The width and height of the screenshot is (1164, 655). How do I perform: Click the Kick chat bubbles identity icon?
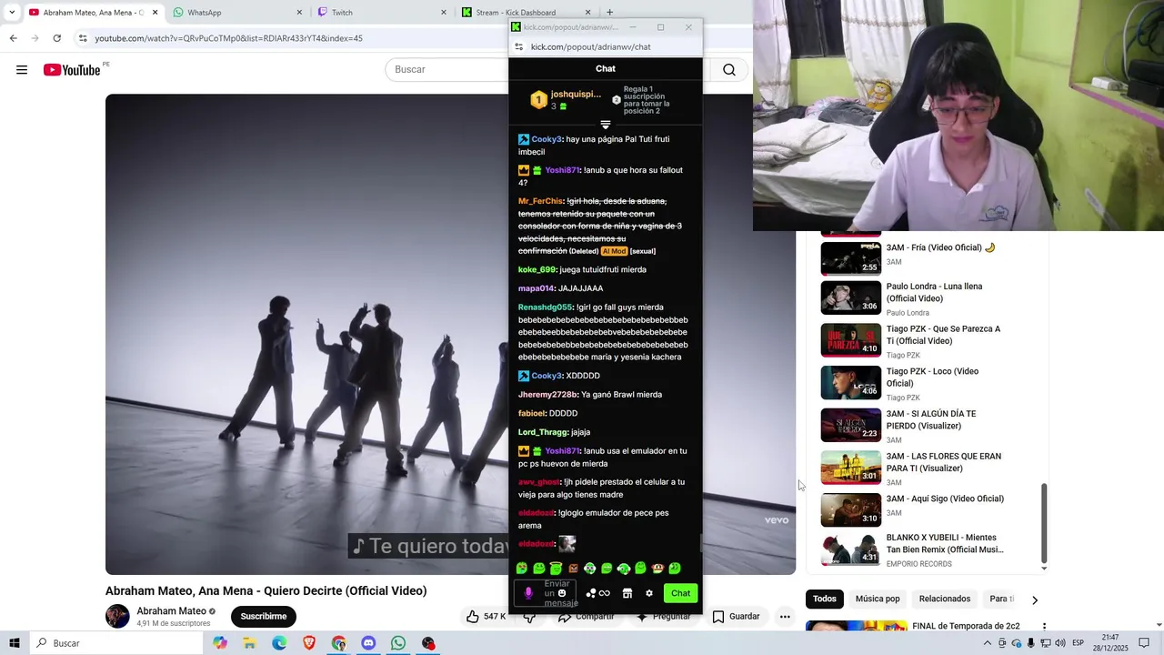590,593
